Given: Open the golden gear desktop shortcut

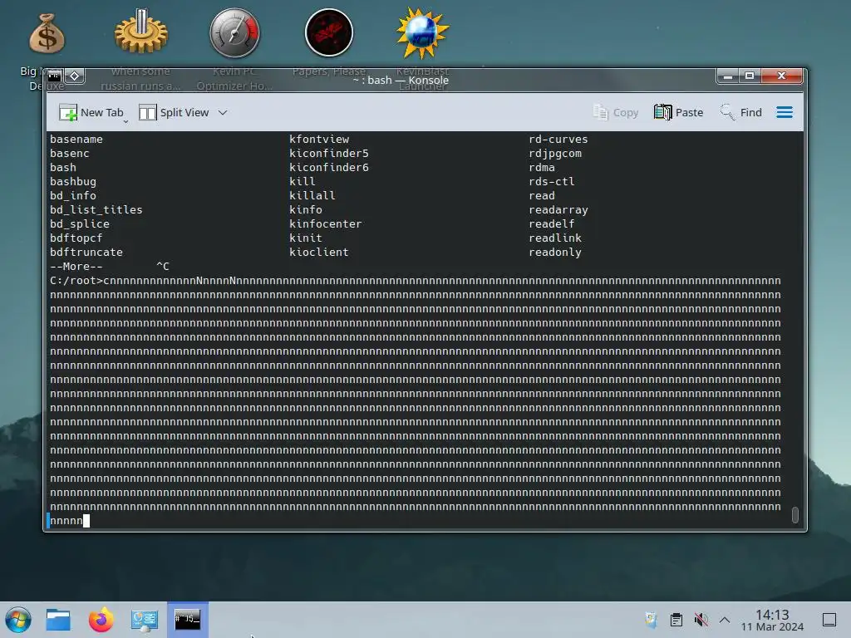Looking at the screenshot, I should 141,32.
